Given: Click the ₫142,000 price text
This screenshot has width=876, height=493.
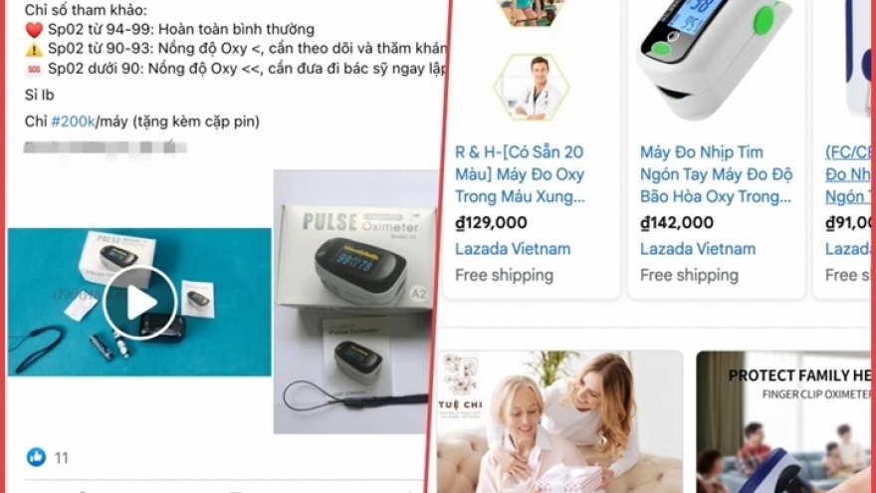Looking at the screenshot, I should pos(677,222).
